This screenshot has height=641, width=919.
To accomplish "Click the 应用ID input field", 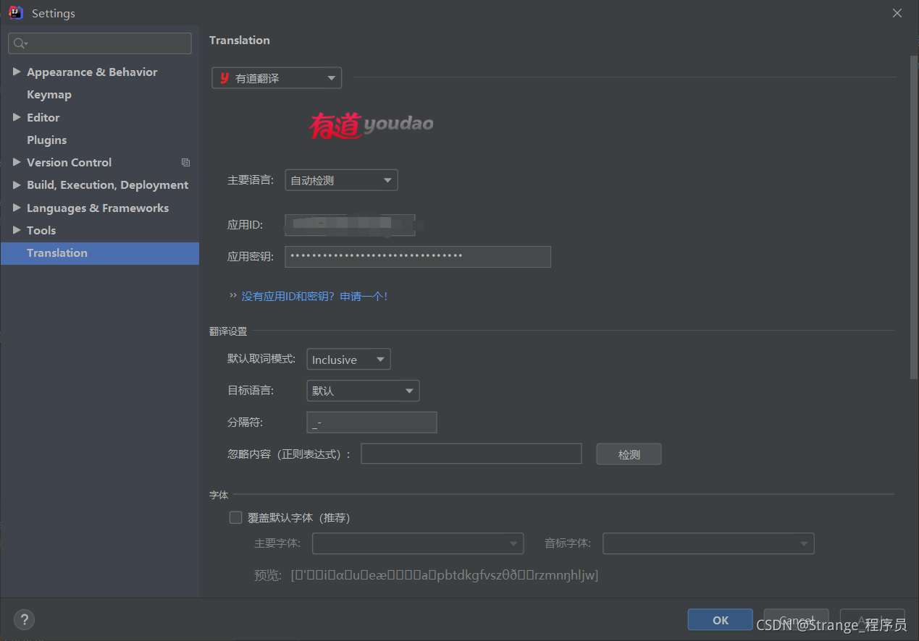I will click(x=350, y=225).
